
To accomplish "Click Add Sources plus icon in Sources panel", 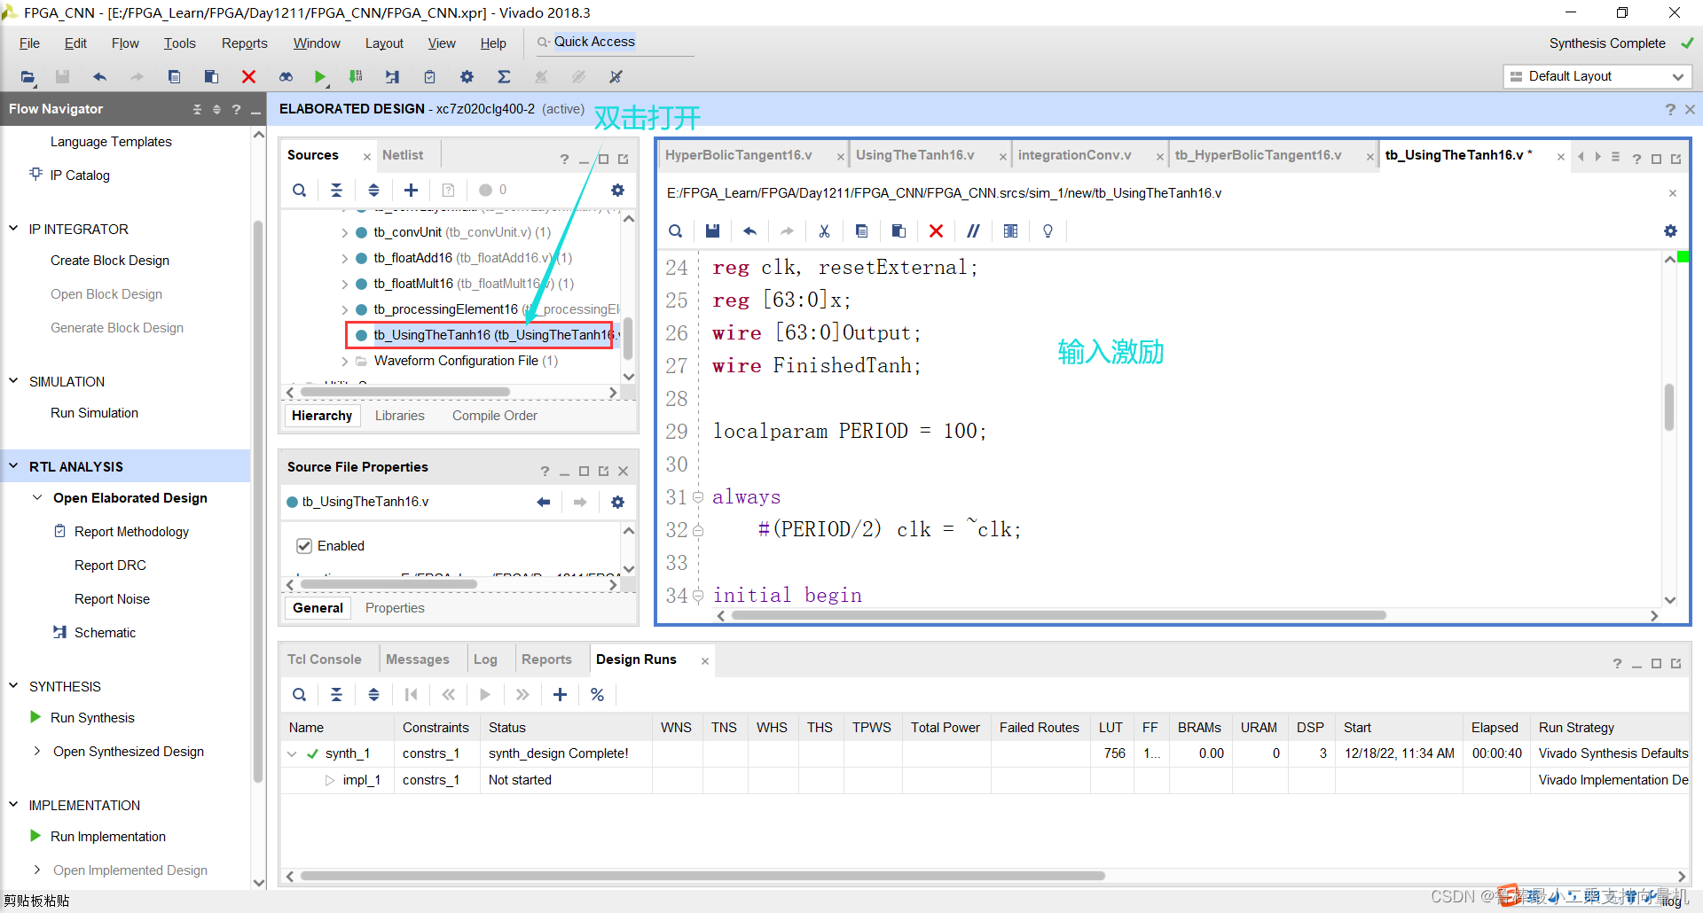I will (x=411, y=190).
